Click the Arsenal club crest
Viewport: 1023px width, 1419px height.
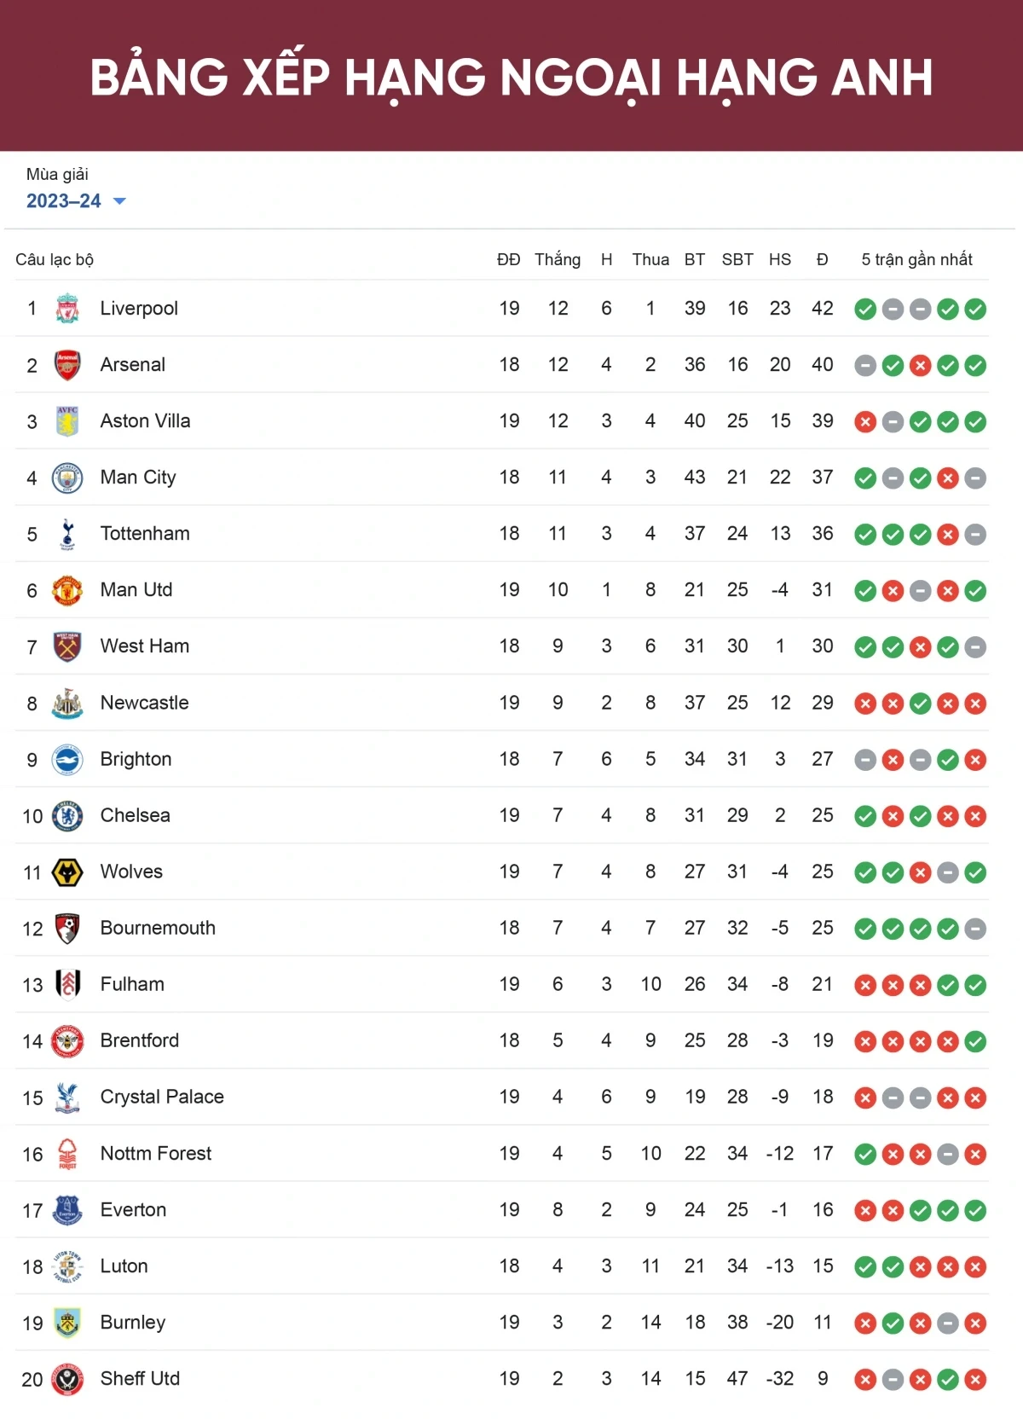click(x=67, y=365)
